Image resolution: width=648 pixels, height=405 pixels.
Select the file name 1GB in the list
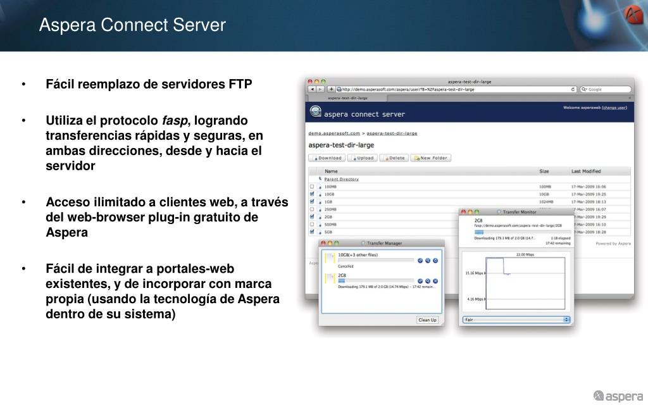point(328,202)
